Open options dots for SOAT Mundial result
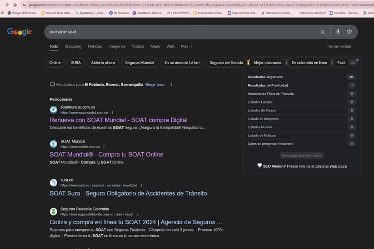This screenshot has height=249, width=374. tap(104, 147)
